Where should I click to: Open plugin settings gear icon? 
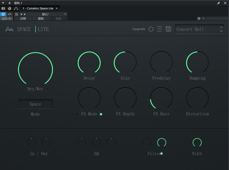point(199,18)
